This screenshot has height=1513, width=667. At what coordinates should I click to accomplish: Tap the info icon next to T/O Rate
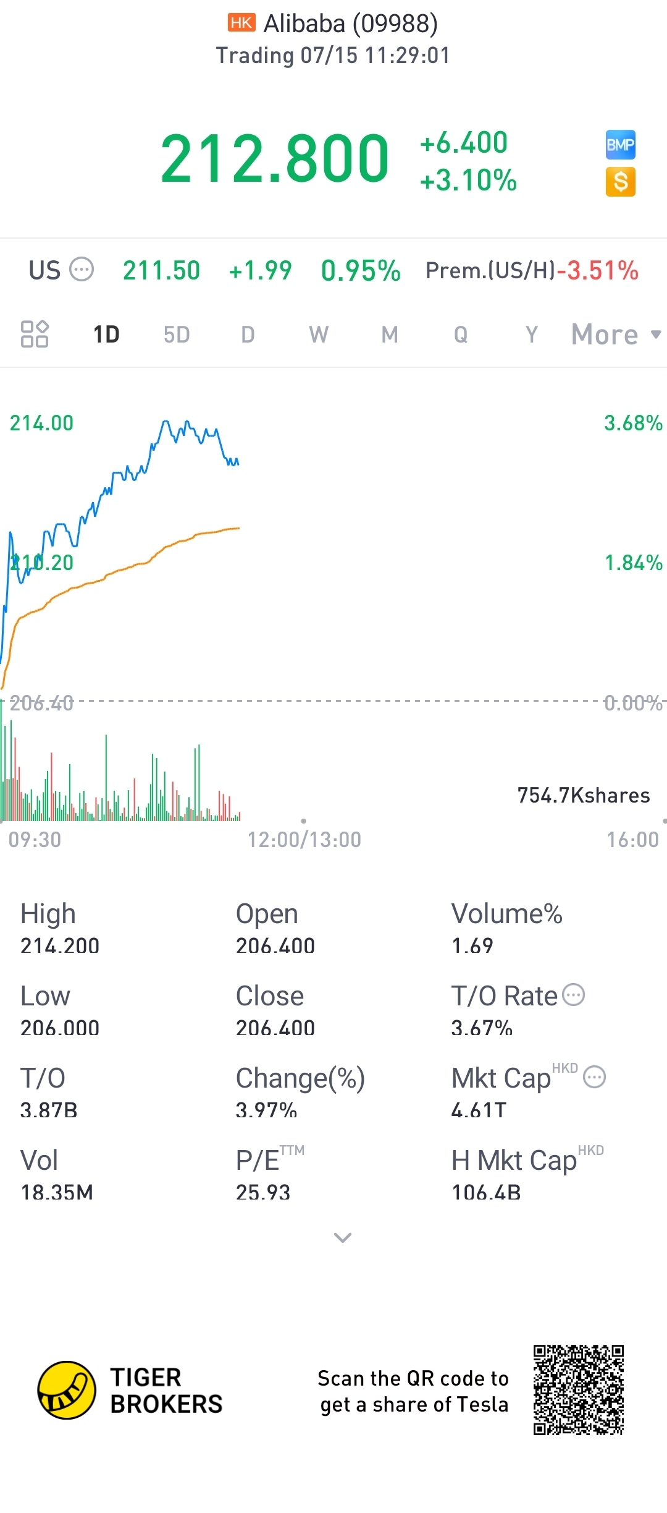click(x=574, y=995)
